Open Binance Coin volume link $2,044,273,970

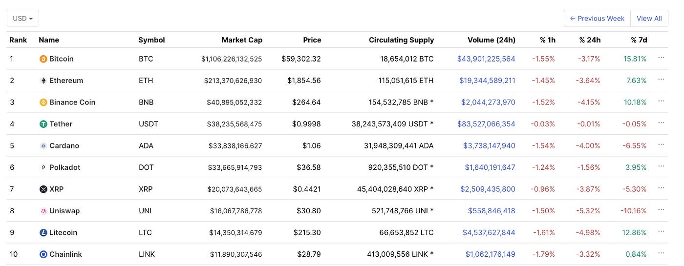(488, 102)
